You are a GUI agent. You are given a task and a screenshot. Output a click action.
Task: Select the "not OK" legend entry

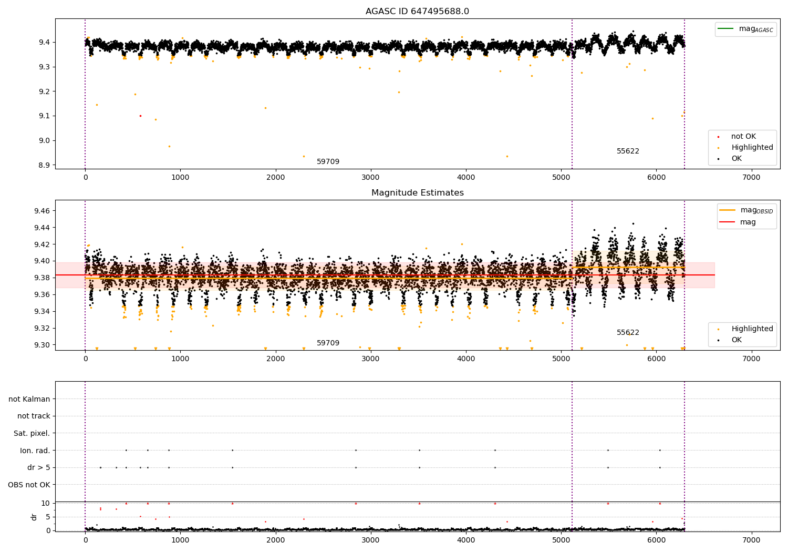click(743, 137)
